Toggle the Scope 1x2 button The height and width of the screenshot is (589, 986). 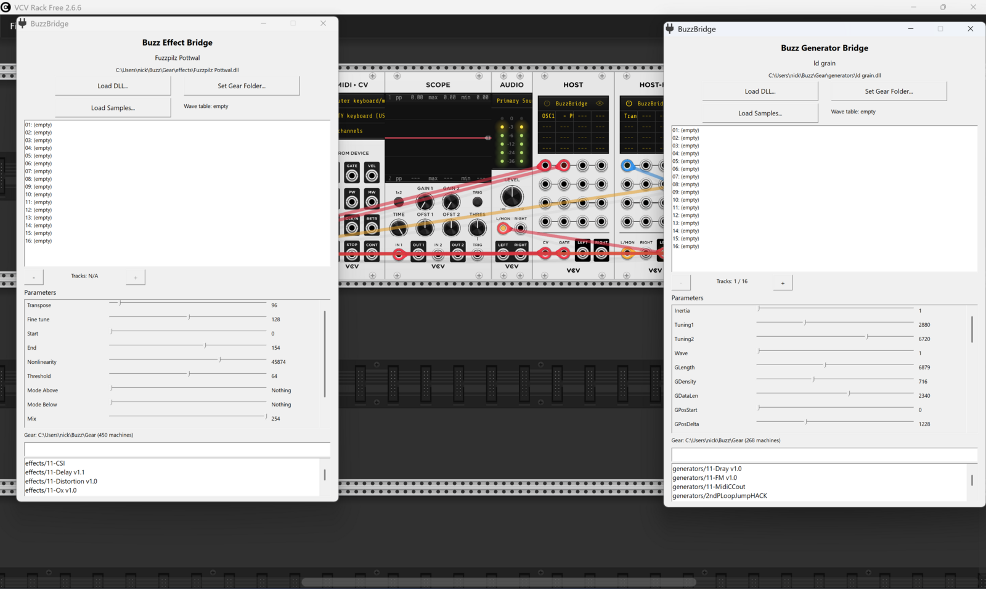click(x=399, y=202)
